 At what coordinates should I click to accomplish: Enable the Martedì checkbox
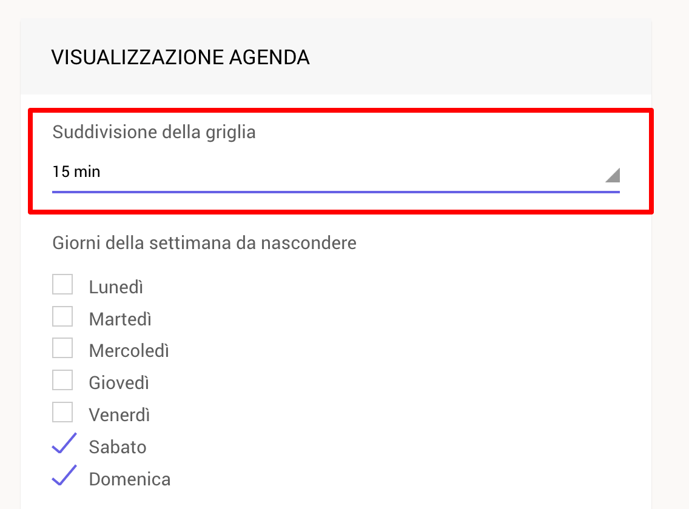[62, 317]
